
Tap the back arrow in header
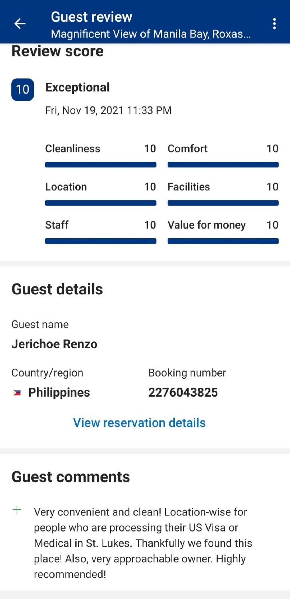pyautogui.click(x=20, y=24)
